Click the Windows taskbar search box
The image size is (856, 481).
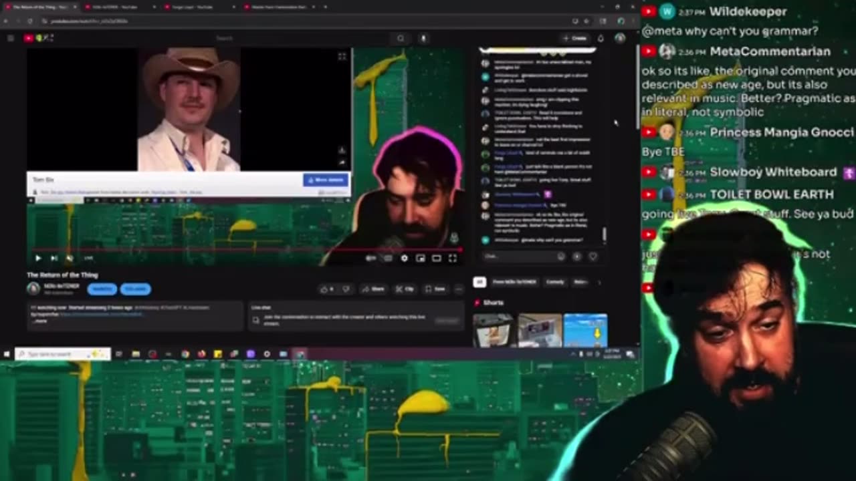pos(62,353)
